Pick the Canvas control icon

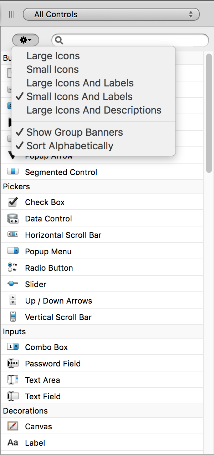tap(13, 426)
